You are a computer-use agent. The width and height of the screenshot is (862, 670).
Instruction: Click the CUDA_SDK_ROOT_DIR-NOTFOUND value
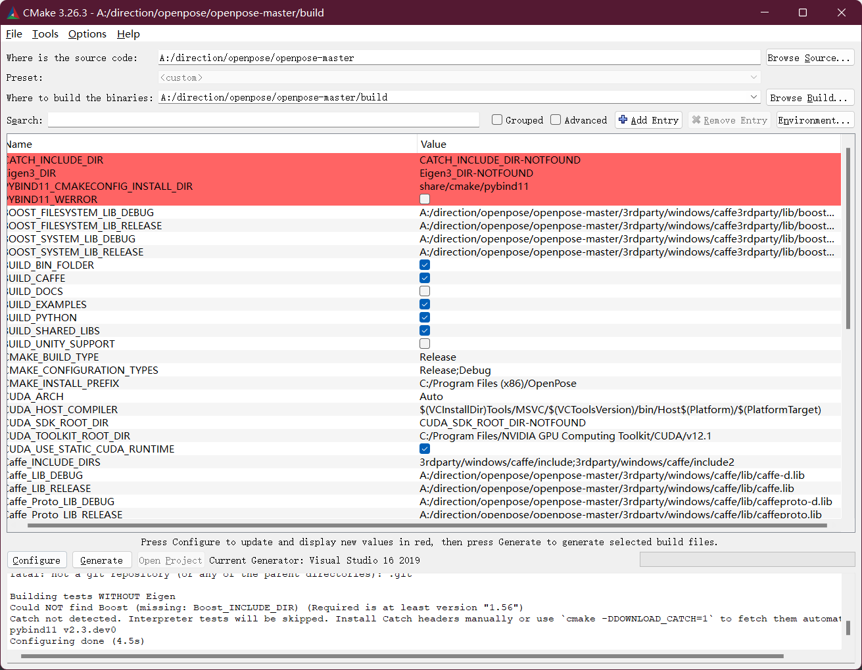tap(502, 422)
